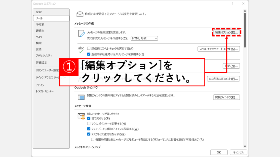
Task: Click the 新しいメッセージが届いたとき: label
Action: [103, 114]
